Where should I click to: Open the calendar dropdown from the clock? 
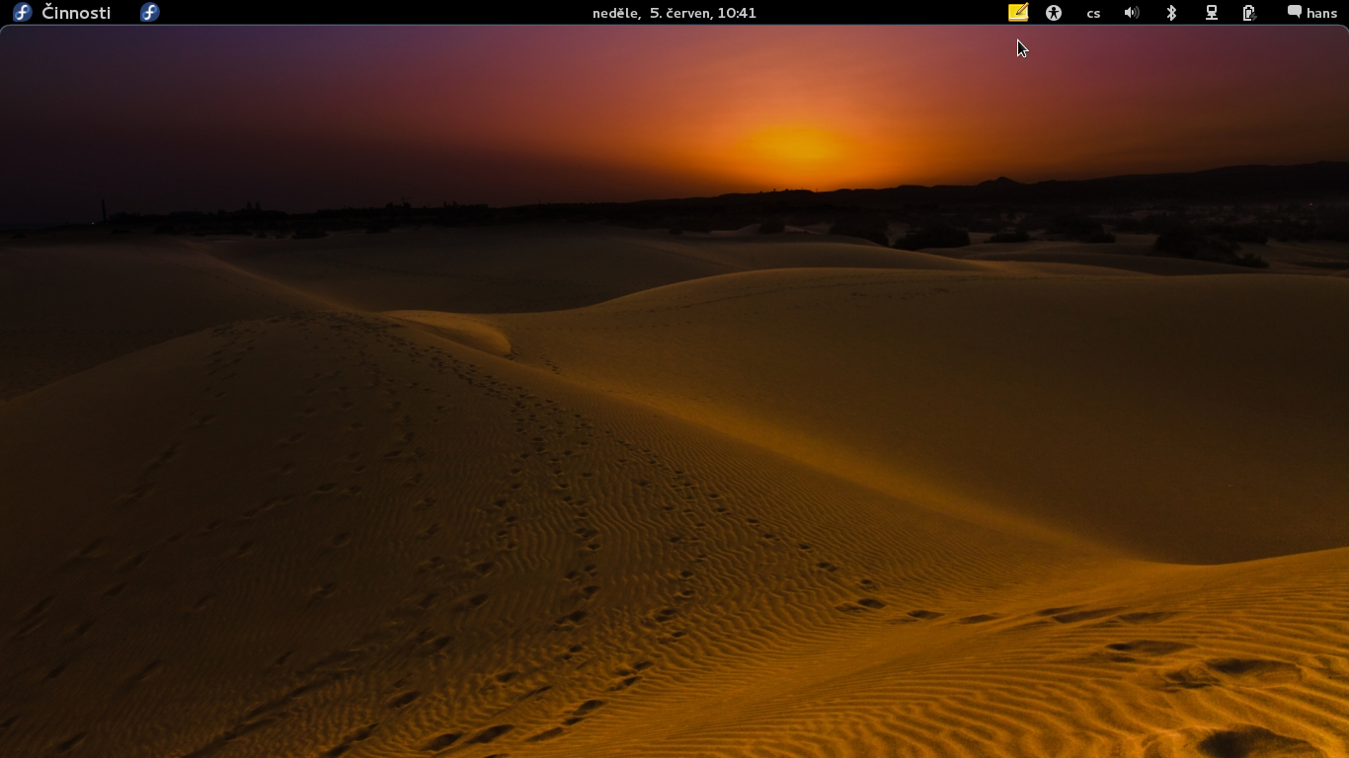[674, 13]
